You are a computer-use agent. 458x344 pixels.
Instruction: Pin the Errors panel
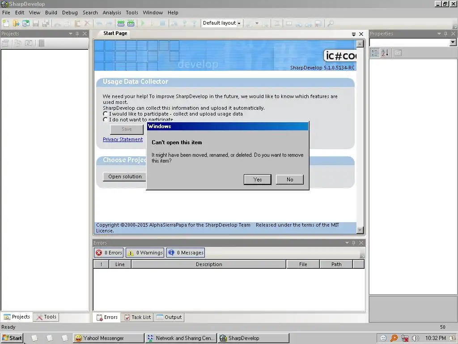tap(353, 243)
